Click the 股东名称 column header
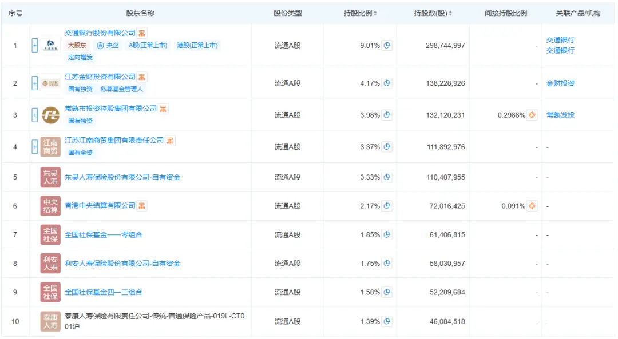 coord(140,13)
